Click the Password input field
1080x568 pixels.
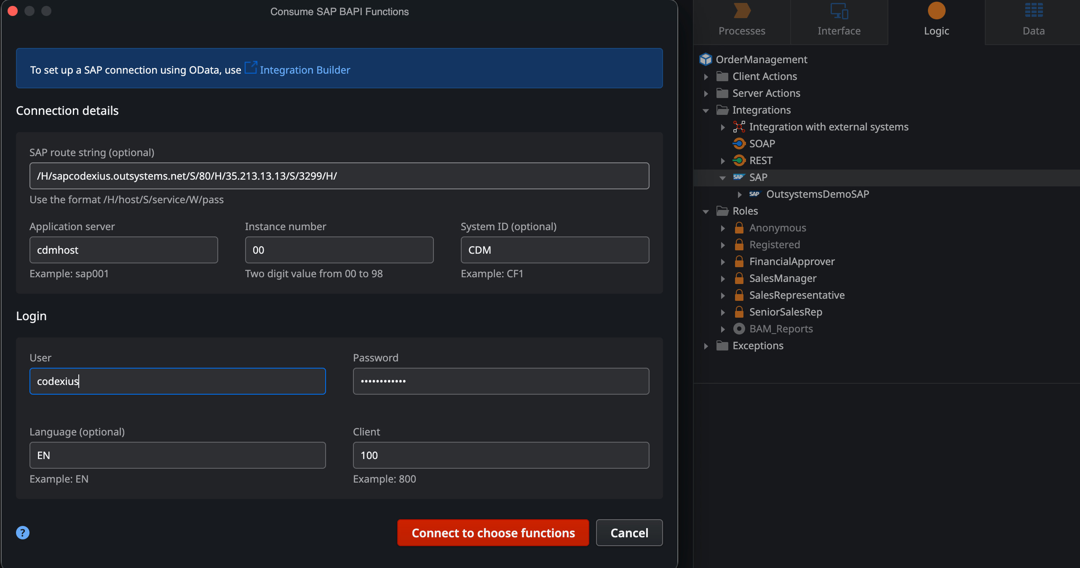pos(501,381)
